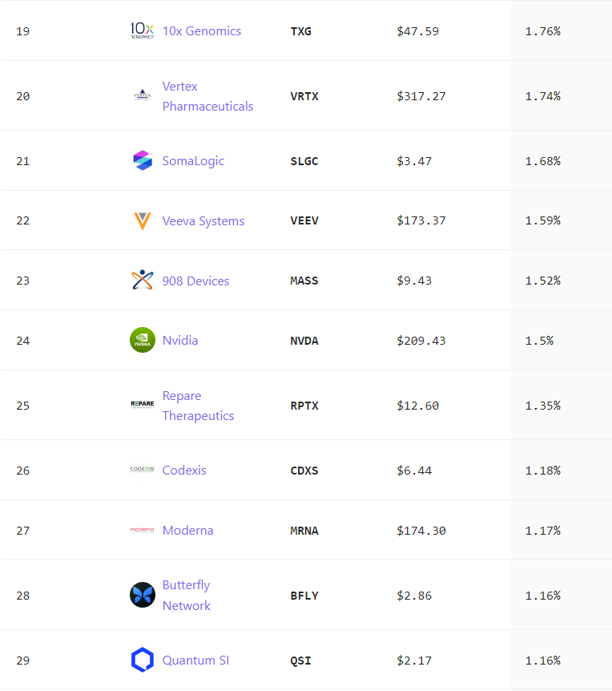The image size is (612, 691).
Task: Click the $2.86 price cell
Action: 414,596
